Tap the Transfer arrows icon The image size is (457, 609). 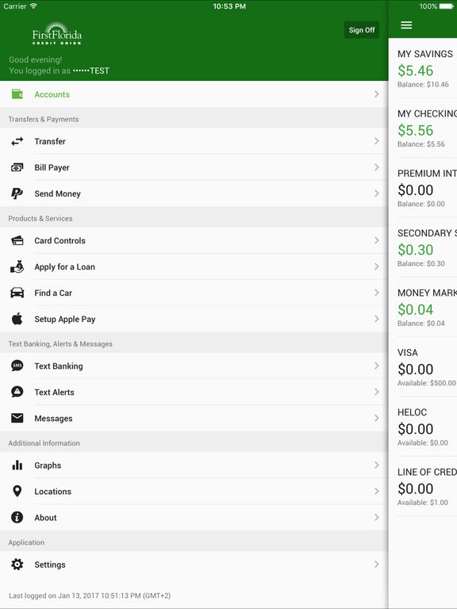pyautogui.click(x=17, y=141)
